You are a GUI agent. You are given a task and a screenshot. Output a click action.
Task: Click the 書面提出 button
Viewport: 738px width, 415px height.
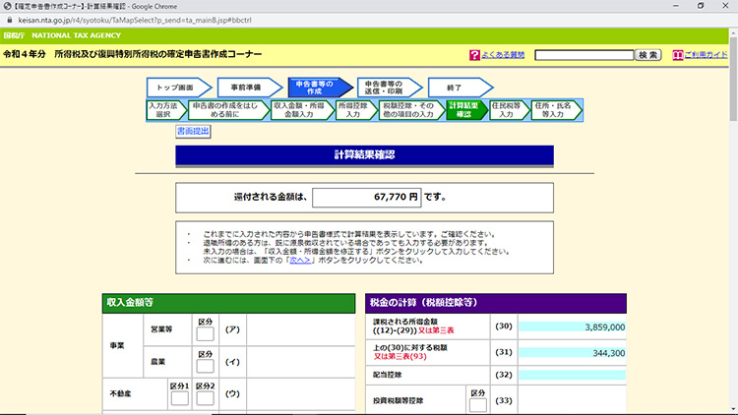coord(192,131)
